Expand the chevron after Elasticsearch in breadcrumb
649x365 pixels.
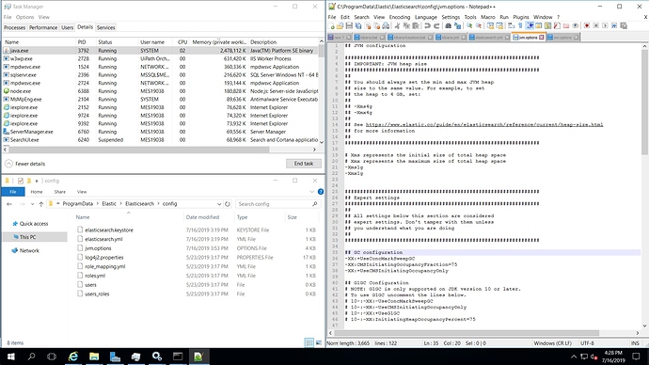coord(158,203)
